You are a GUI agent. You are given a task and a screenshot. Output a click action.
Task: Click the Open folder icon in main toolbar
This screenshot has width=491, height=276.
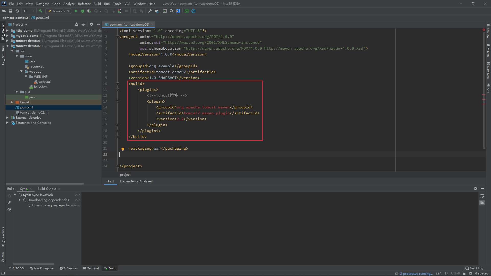[x=4, y=11]
